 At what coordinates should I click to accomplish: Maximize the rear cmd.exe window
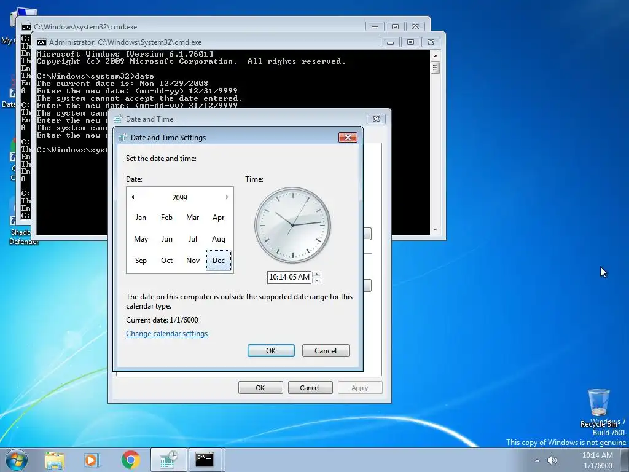[x=395, y=27]
